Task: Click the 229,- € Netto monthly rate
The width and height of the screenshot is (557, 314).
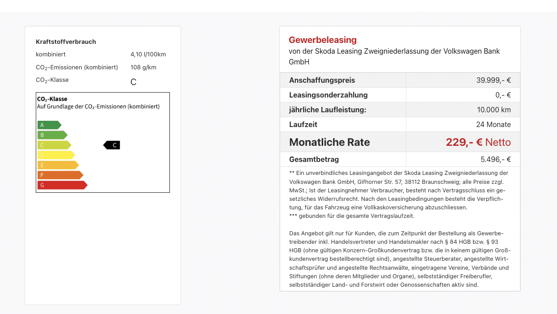Action: 478,142
